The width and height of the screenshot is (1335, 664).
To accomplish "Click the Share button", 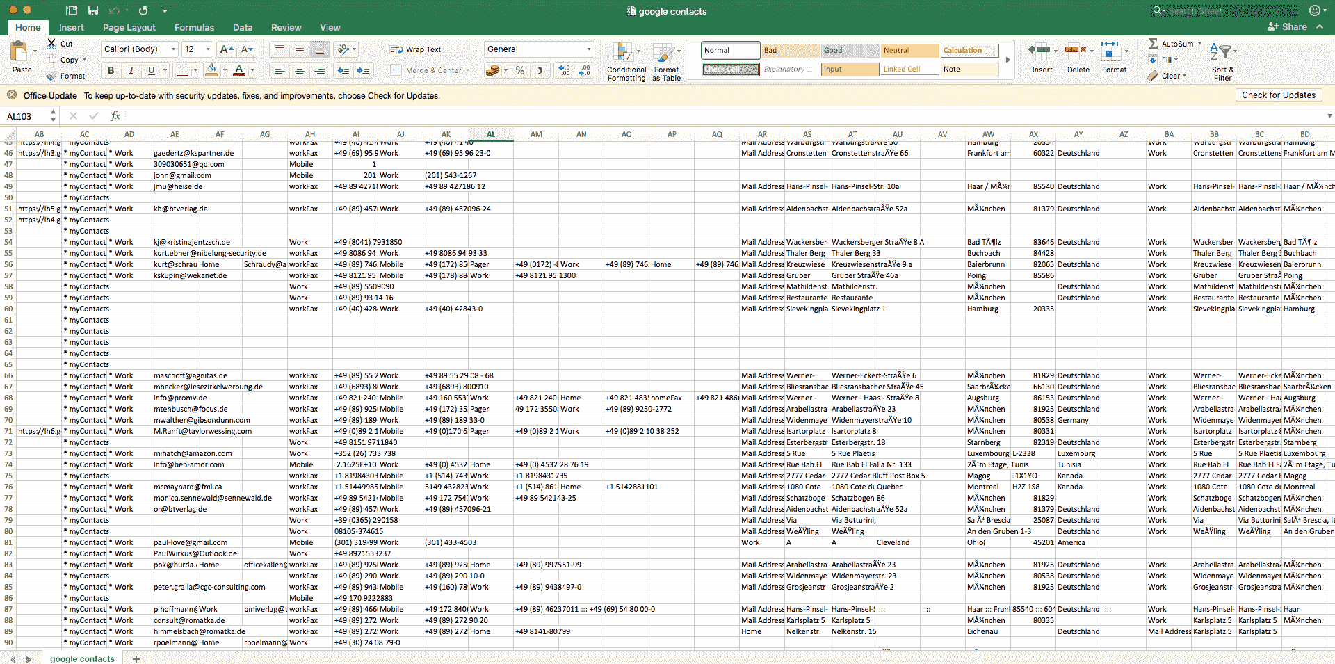I will tap(1287, 26).
